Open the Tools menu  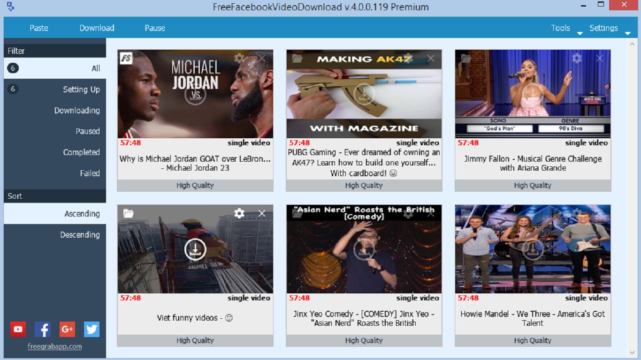click(560, 28)
